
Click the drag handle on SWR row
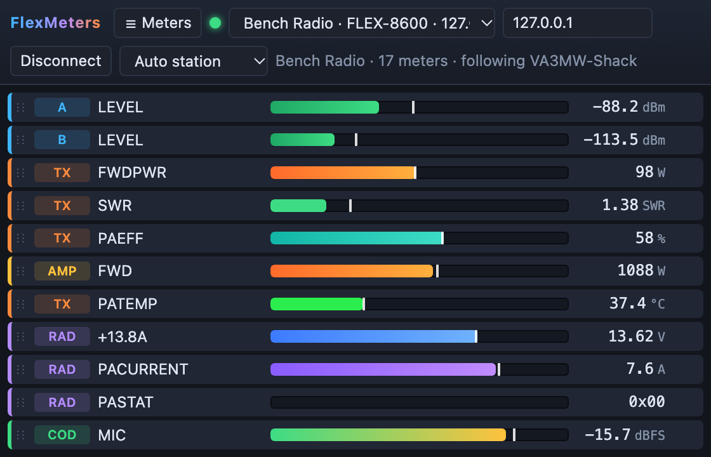pos(20,206)
